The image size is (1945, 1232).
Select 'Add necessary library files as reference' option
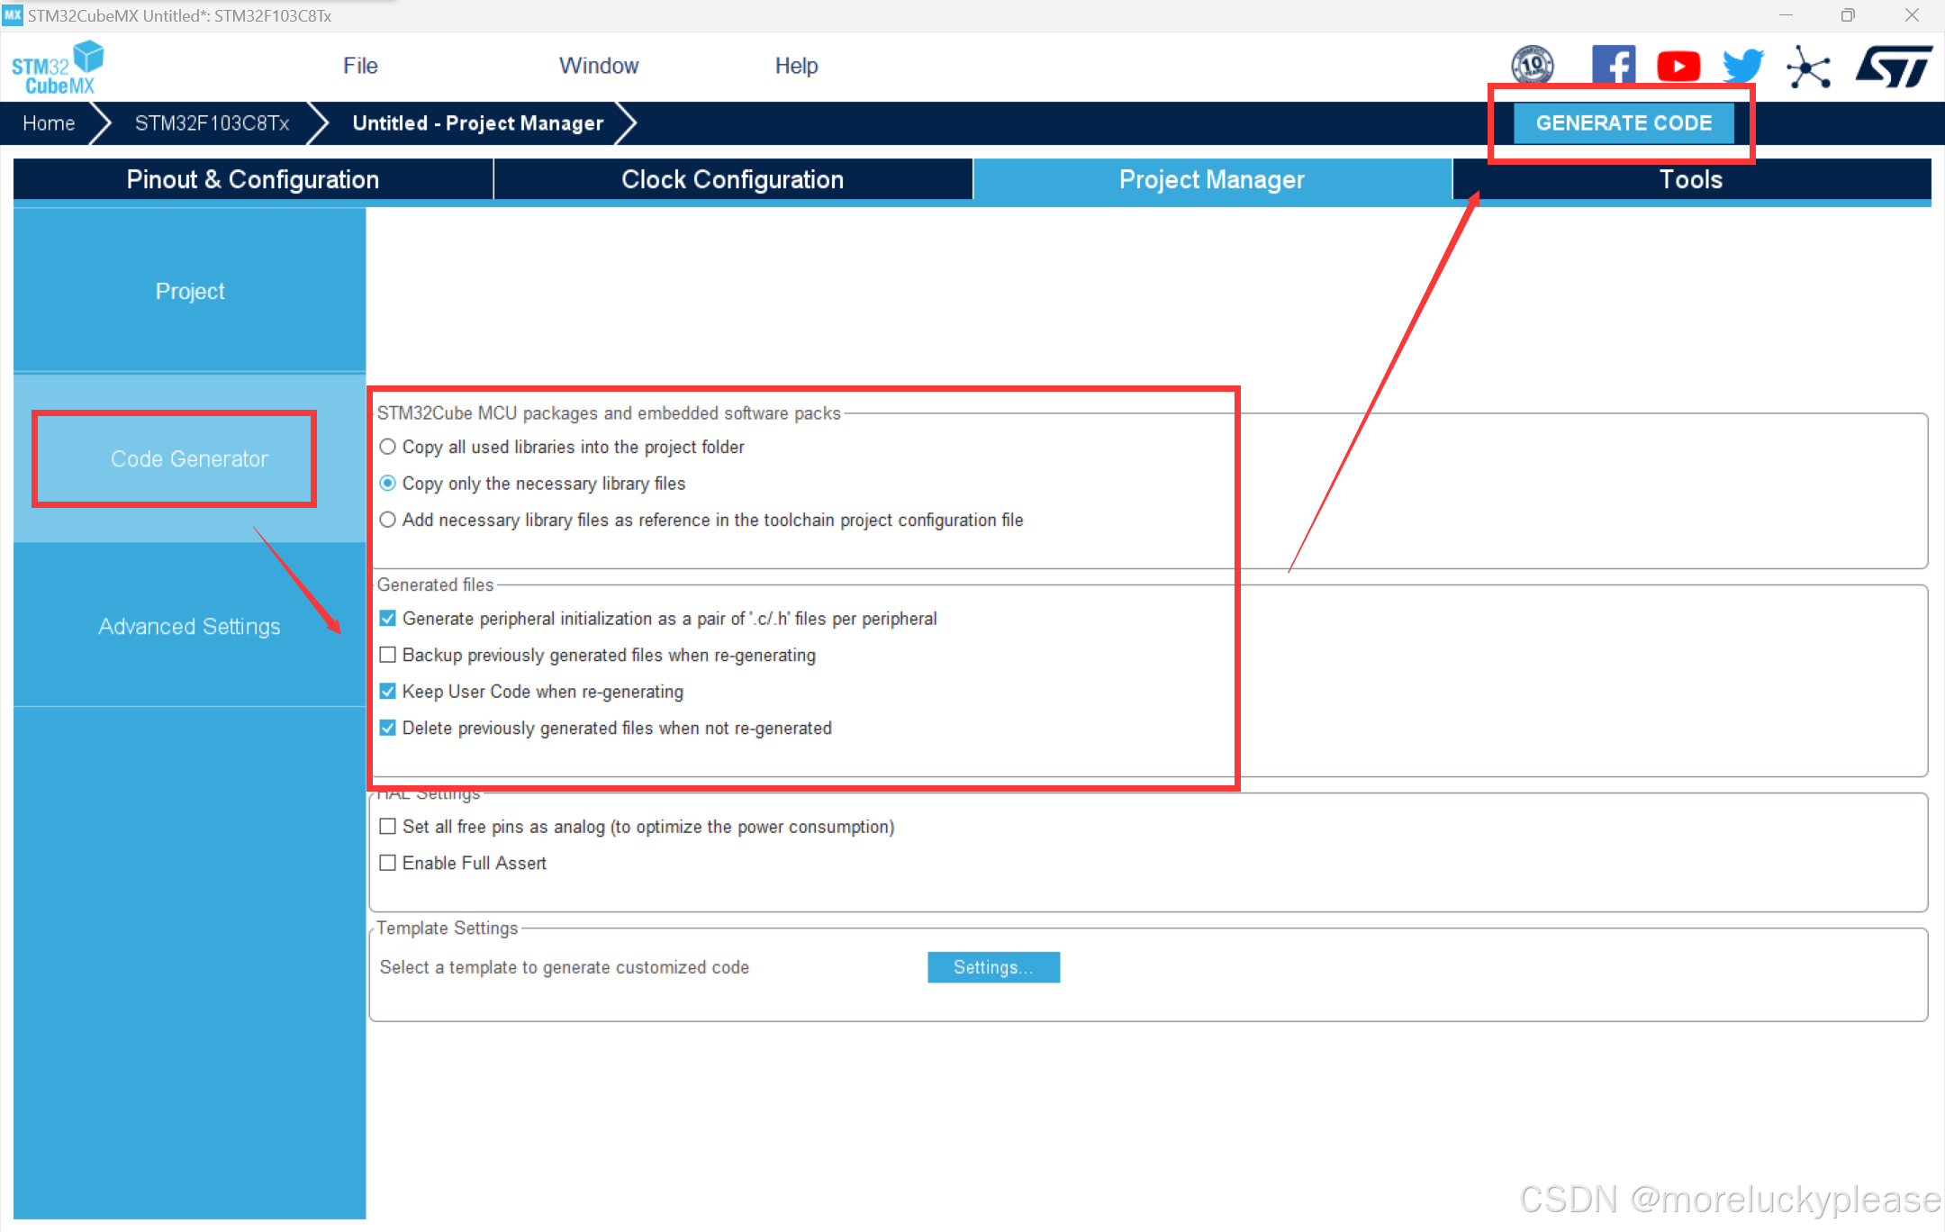[388, 520]
